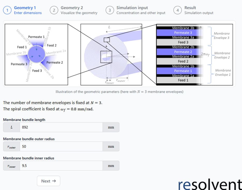Click the Next button
This screenshot has height=190, width=242.
48,181
